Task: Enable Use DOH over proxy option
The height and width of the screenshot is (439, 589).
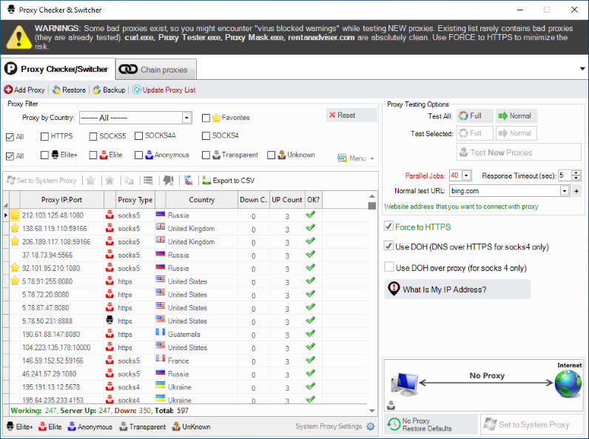Action: pyautogui.click(x=388, y=267)
